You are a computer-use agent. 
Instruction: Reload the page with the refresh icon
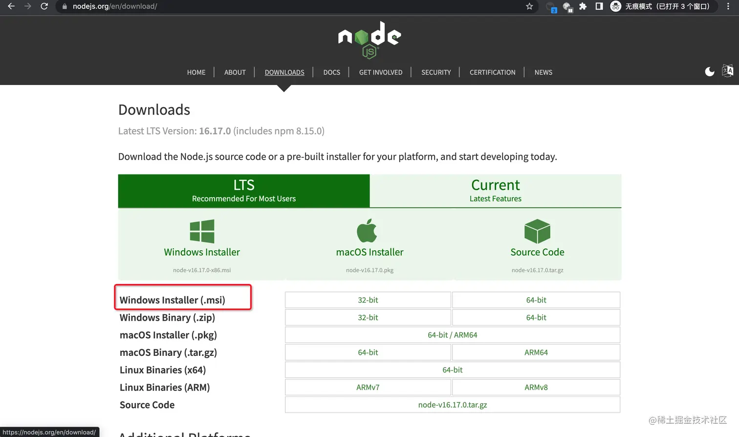click(x=44, y=6)
